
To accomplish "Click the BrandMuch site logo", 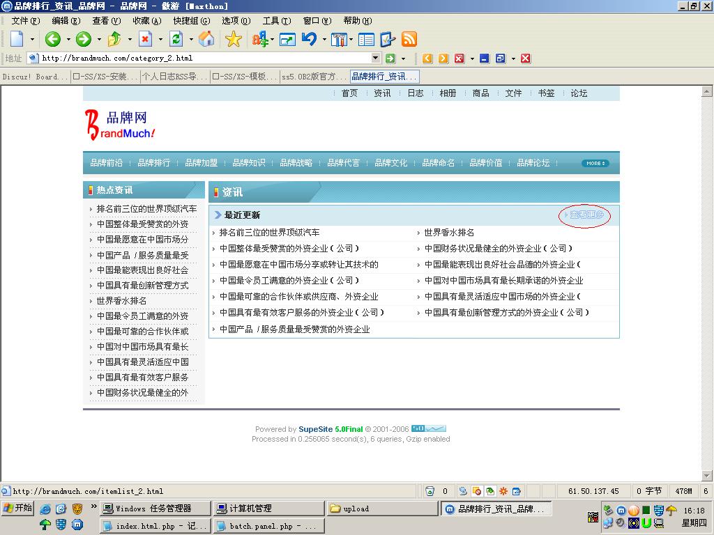I will (120, 125).
